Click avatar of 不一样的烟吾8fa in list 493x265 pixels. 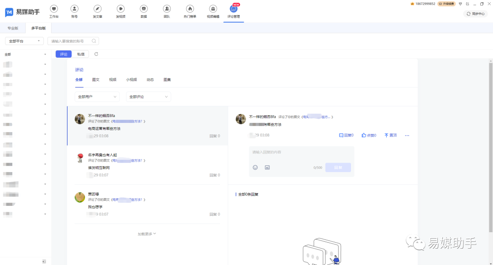pos(79,119)
